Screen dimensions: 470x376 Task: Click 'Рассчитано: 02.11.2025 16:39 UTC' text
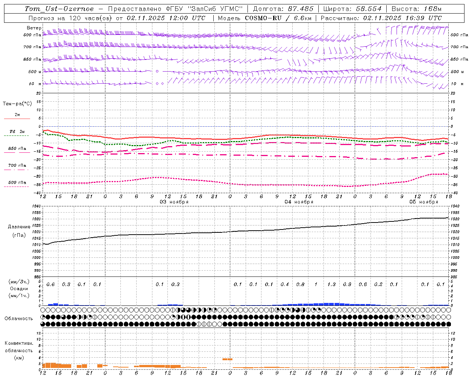(x=381, y=18)
